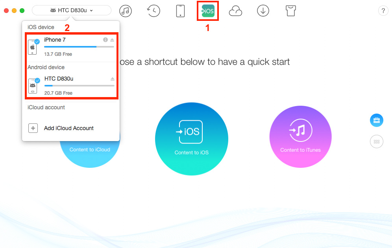Choose the Content to iTunes shortcut
Viewport: 392px width, 248px height.
[301, 137]
